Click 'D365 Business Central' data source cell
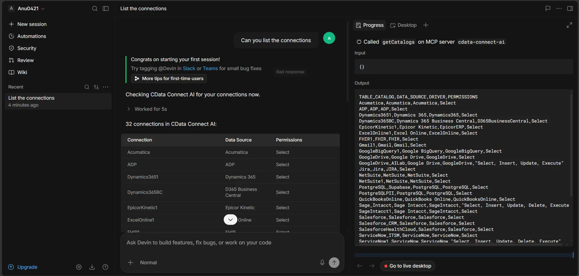The height and width of the screenshot is (276, 579). [241, 192]
